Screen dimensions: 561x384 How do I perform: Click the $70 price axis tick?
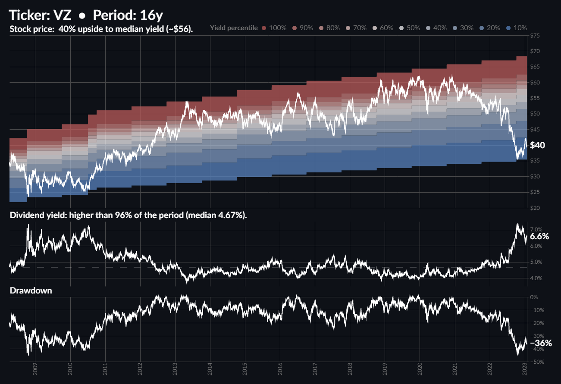[x=535, y=51]
